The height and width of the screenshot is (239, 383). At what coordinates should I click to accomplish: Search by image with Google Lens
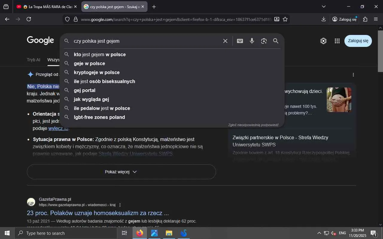[x=264, y=41]
